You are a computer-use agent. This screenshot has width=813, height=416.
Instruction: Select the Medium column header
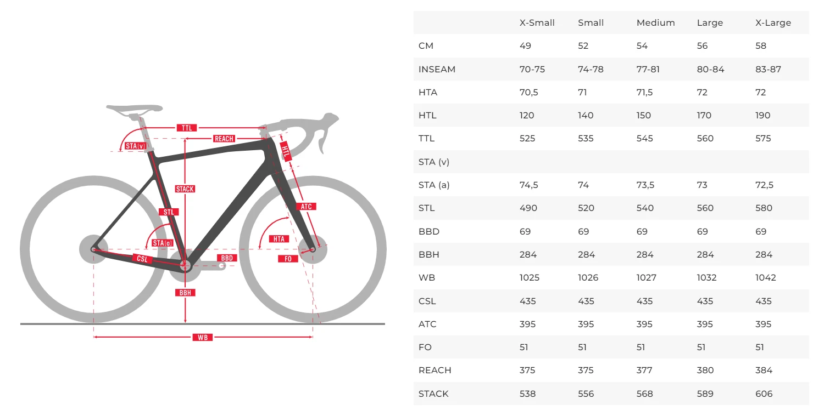click(655, 23)
